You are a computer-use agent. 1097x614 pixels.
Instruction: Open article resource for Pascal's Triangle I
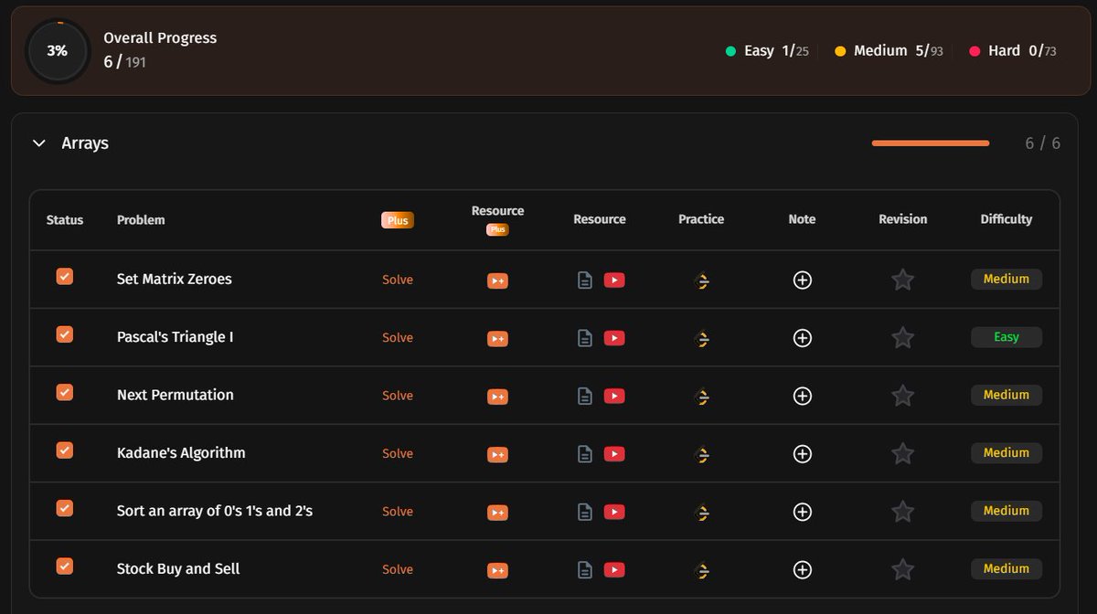click(x=585, y=338)
